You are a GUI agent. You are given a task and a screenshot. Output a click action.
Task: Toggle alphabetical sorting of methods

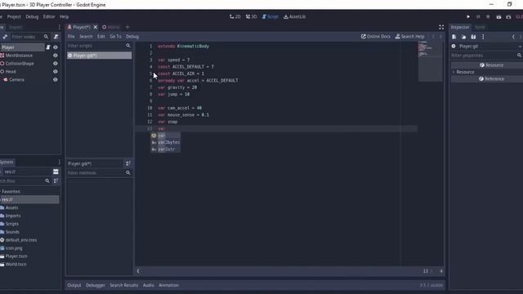tap(128, 163)
